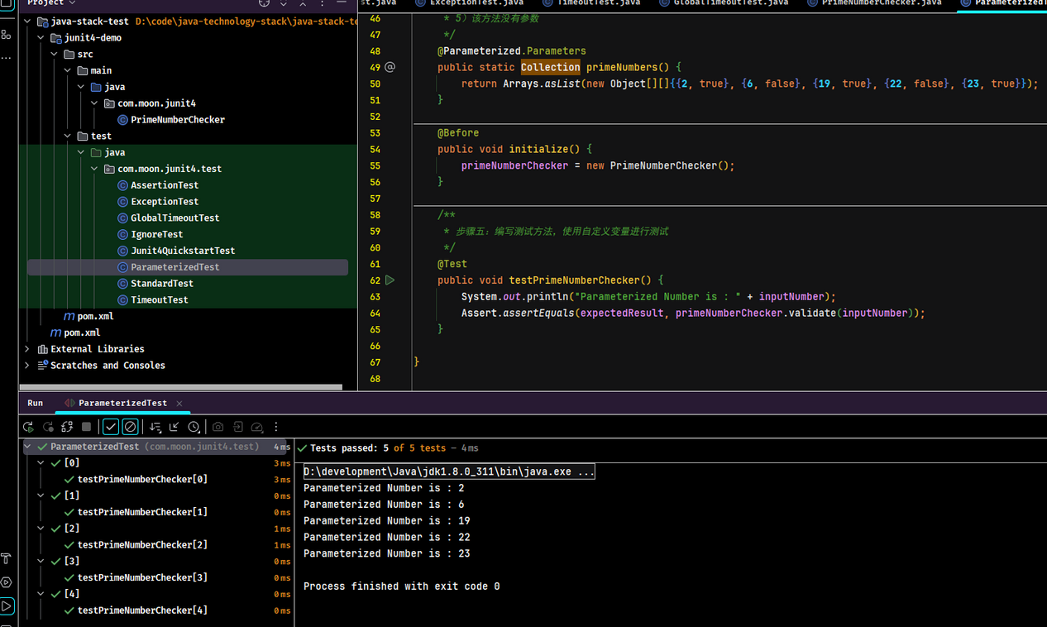
Task: Click the sort tests icon
Action: pyautogui.click(x=155, y=427)
